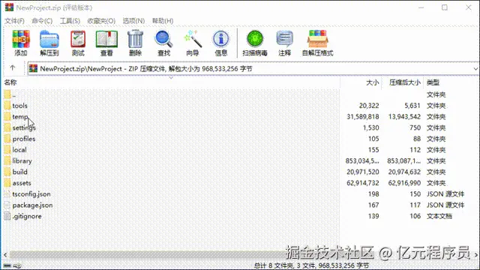
Task: Click the library folder icon
Action: click(x=7, y=160)
